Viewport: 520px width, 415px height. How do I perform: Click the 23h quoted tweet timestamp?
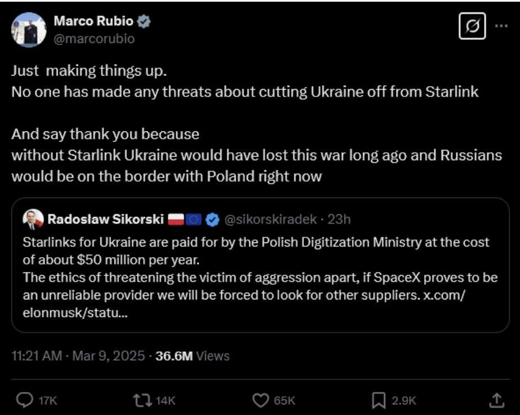[x=340, y=220]
